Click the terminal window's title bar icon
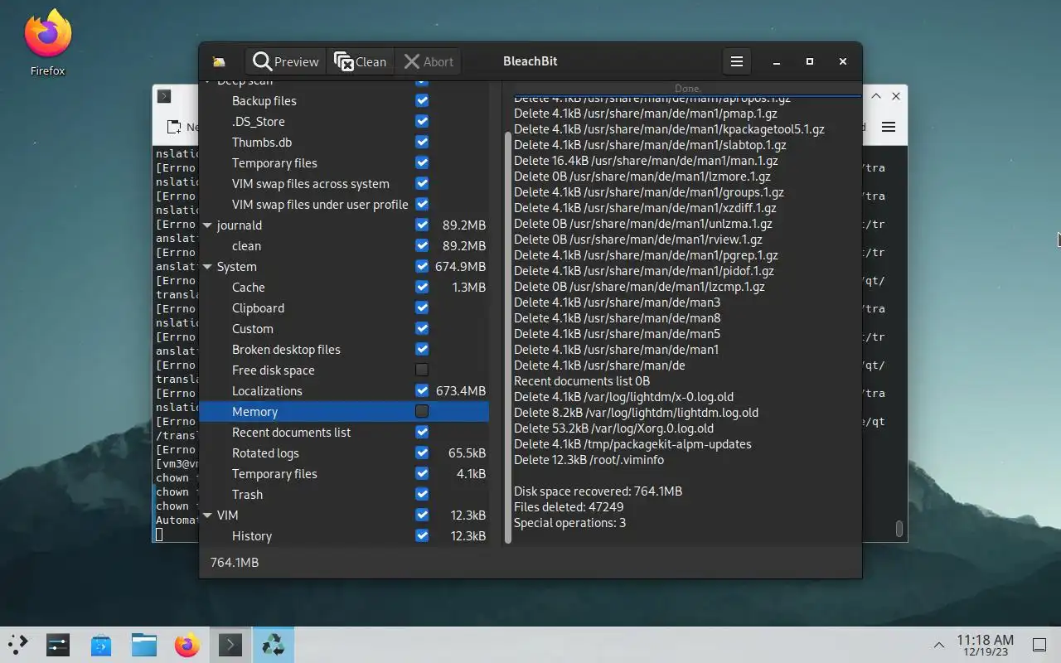The image size is (1061, 663). 164,96
